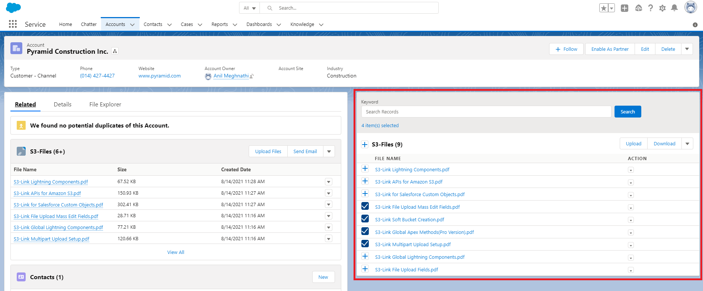This screenshot has width=703, height=291.
Task: Click View All under S3-Files list
Action: (176, 252)
